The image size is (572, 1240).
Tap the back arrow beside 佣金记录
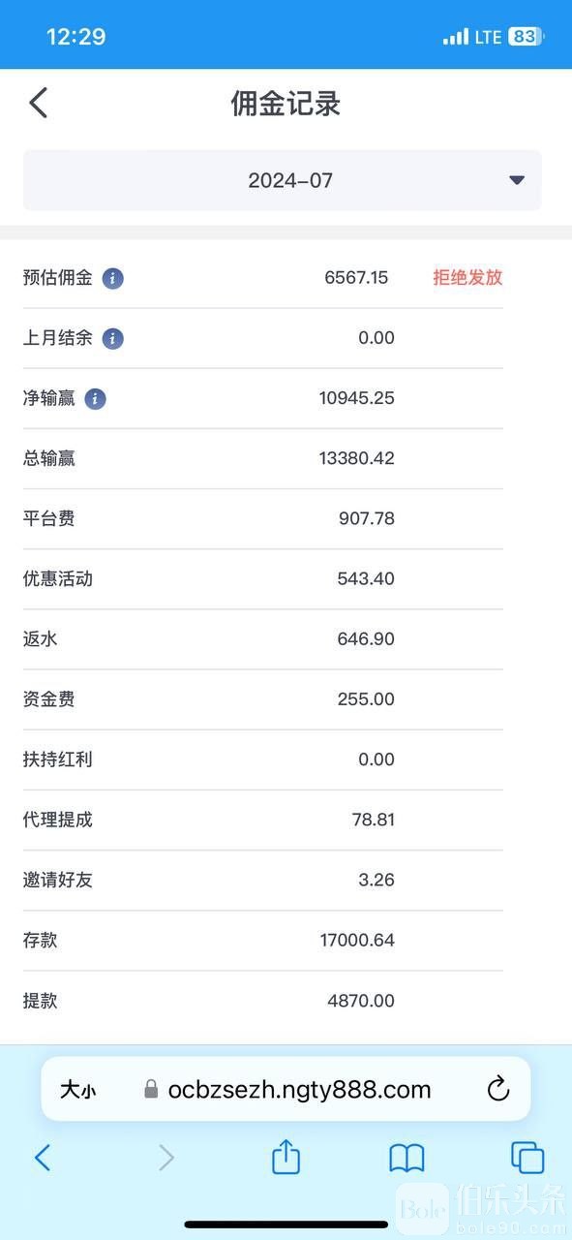[38, 103]
